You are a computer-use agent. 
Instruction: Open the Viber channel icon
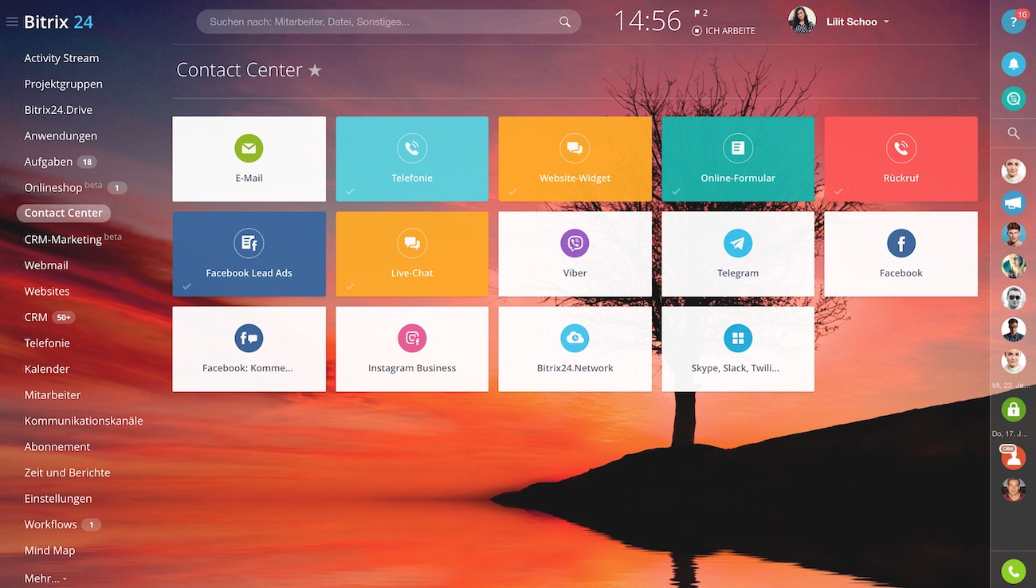(x=575, y=244)
